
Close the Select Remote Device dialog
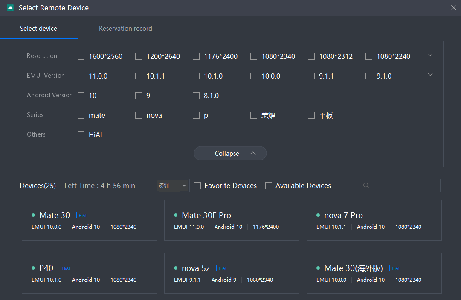coord(453,8)
